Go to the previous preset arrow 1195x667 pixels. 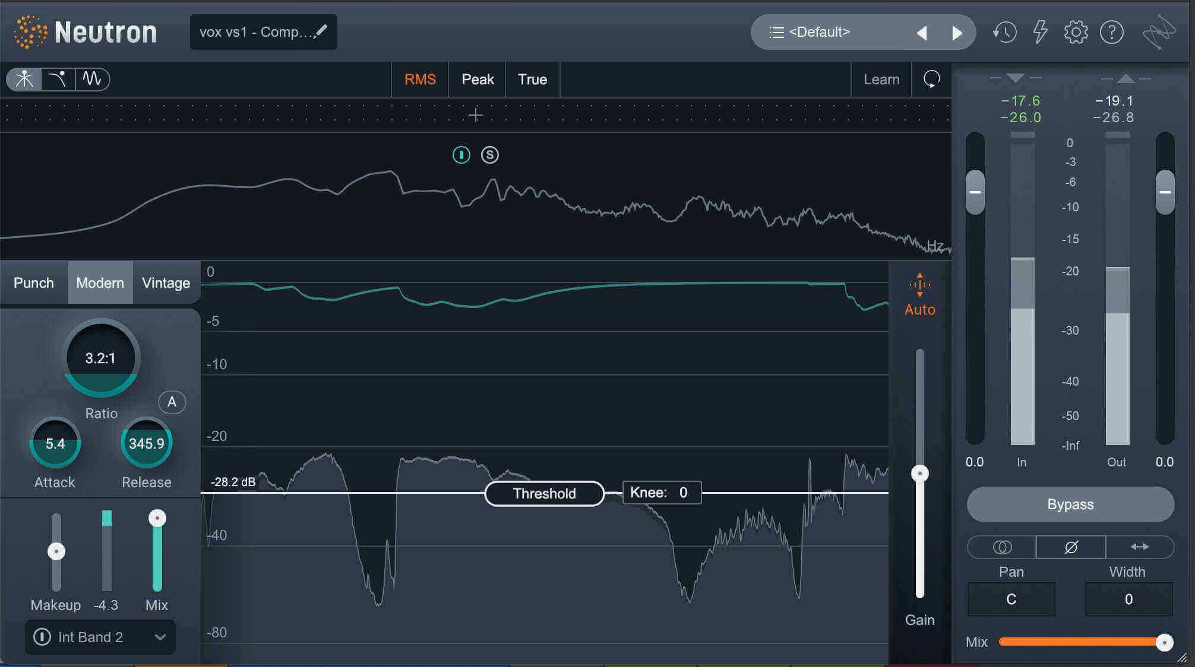coord(922,33)
